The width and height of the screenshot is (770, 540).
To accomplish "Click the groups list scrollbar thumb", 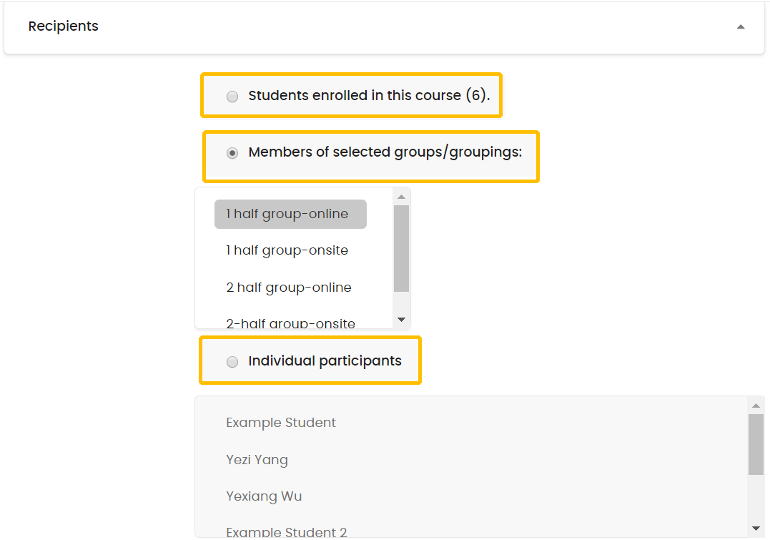I will click(x=401, y=249).
